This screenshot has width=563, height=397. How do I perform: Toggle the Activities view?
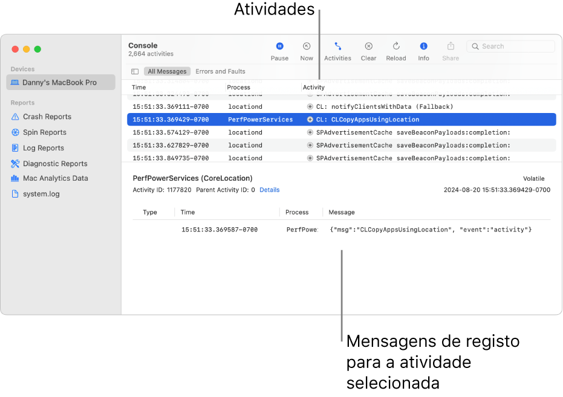pos(337,51)
